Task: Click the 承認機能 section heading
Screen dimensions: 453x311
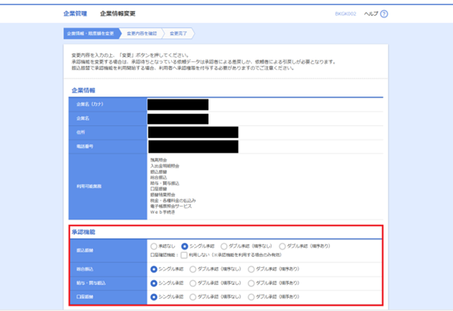Action: coord(83,232)
